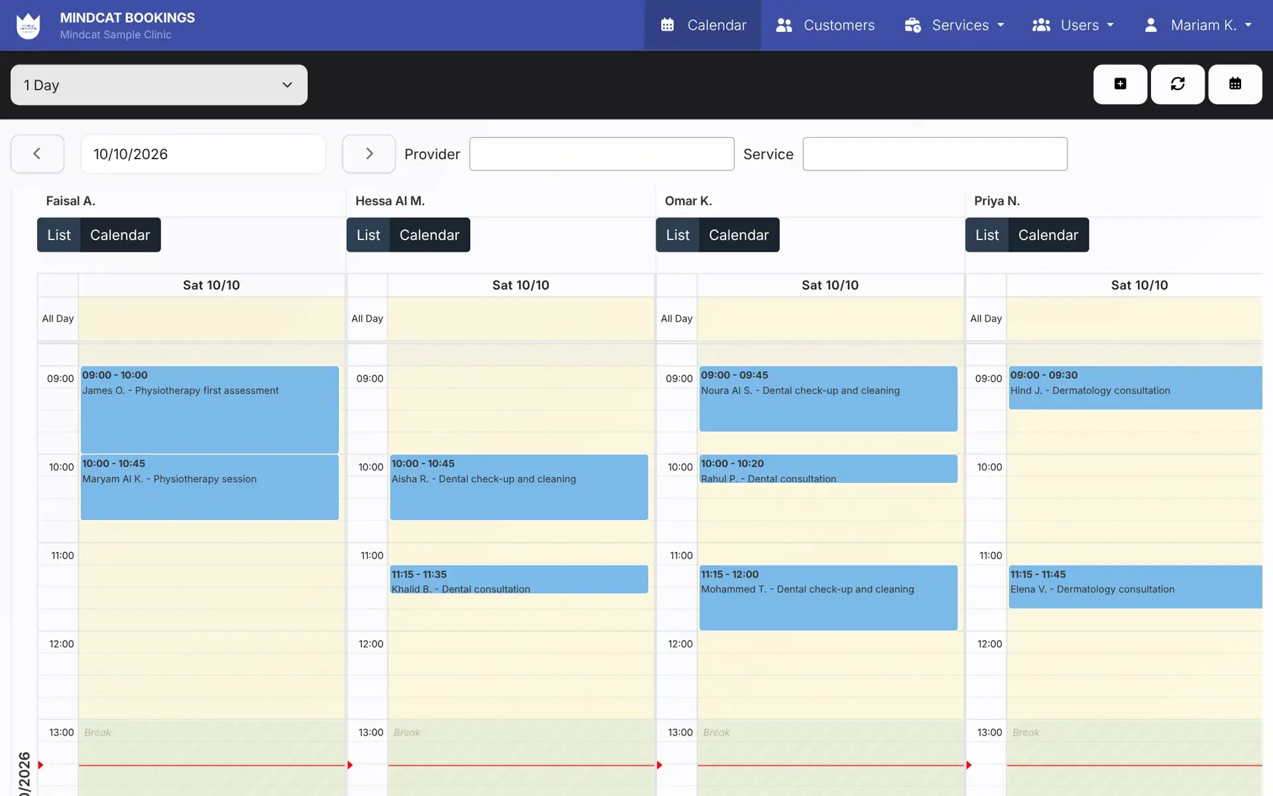Image resolution: width=1273 pixels, height=796 pixels.
Task: Open the 1 Day view selector
Action: tap(159, 85)
